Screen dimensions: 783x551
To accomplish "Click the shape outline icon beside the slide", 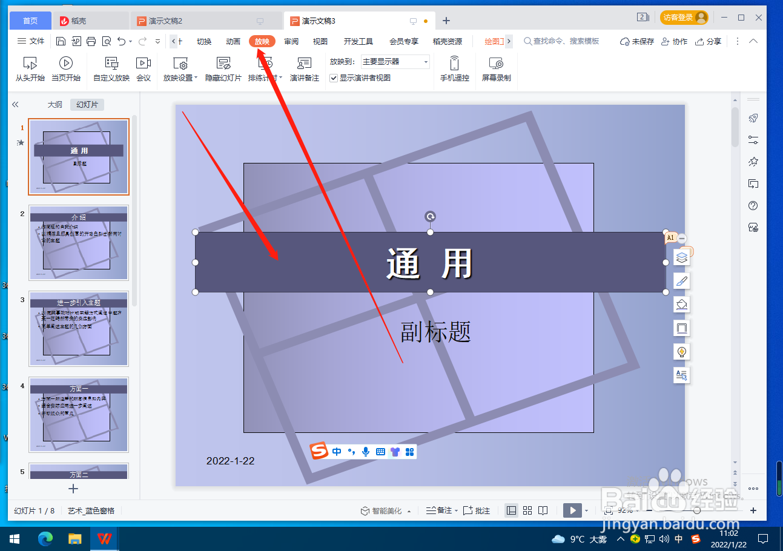I will click(x=682, y=328).
